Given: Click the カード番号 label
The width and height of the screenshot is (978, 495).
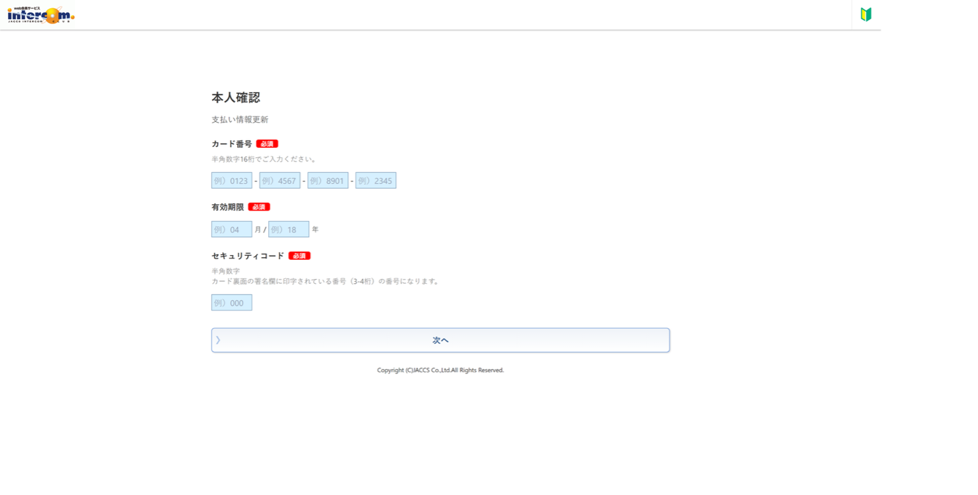Looking at the screenshot, I should click(x=232, y=144).
